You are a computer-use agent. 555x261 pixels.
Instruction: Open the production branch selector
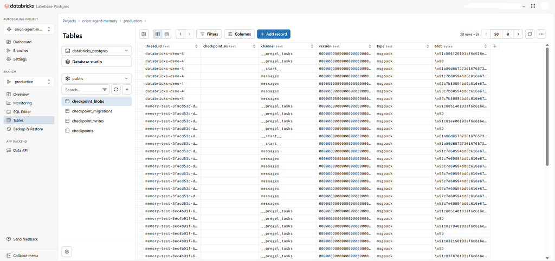(x=29, y=82)
